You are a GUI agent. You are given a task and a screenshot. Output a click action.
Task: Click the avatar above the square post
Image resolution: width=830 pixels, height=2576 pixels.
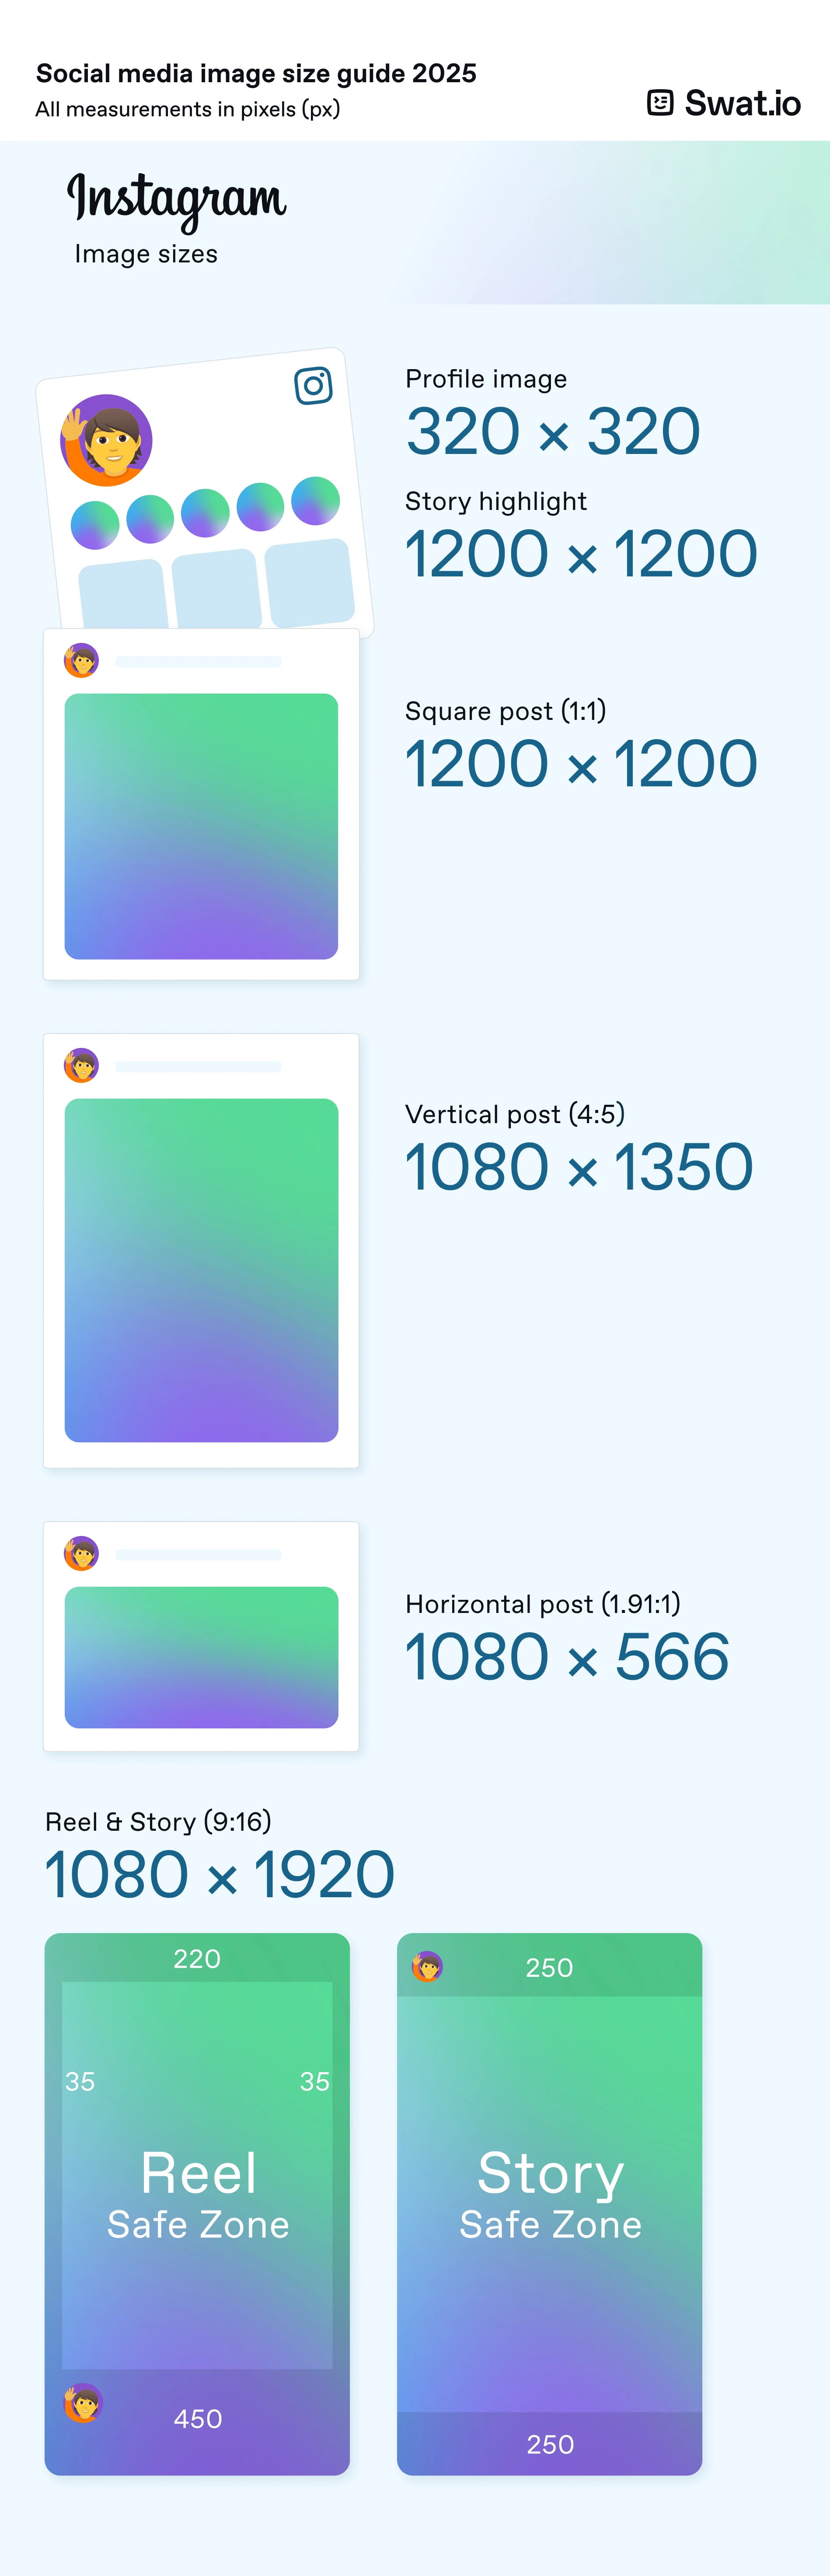coord(81,660)
